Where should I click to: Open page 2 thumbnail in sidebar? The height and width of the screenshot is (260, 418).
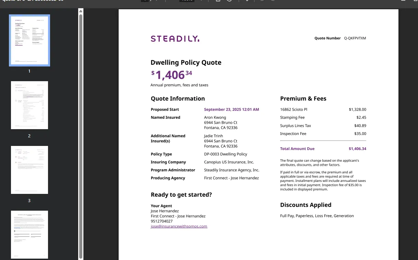29,105
